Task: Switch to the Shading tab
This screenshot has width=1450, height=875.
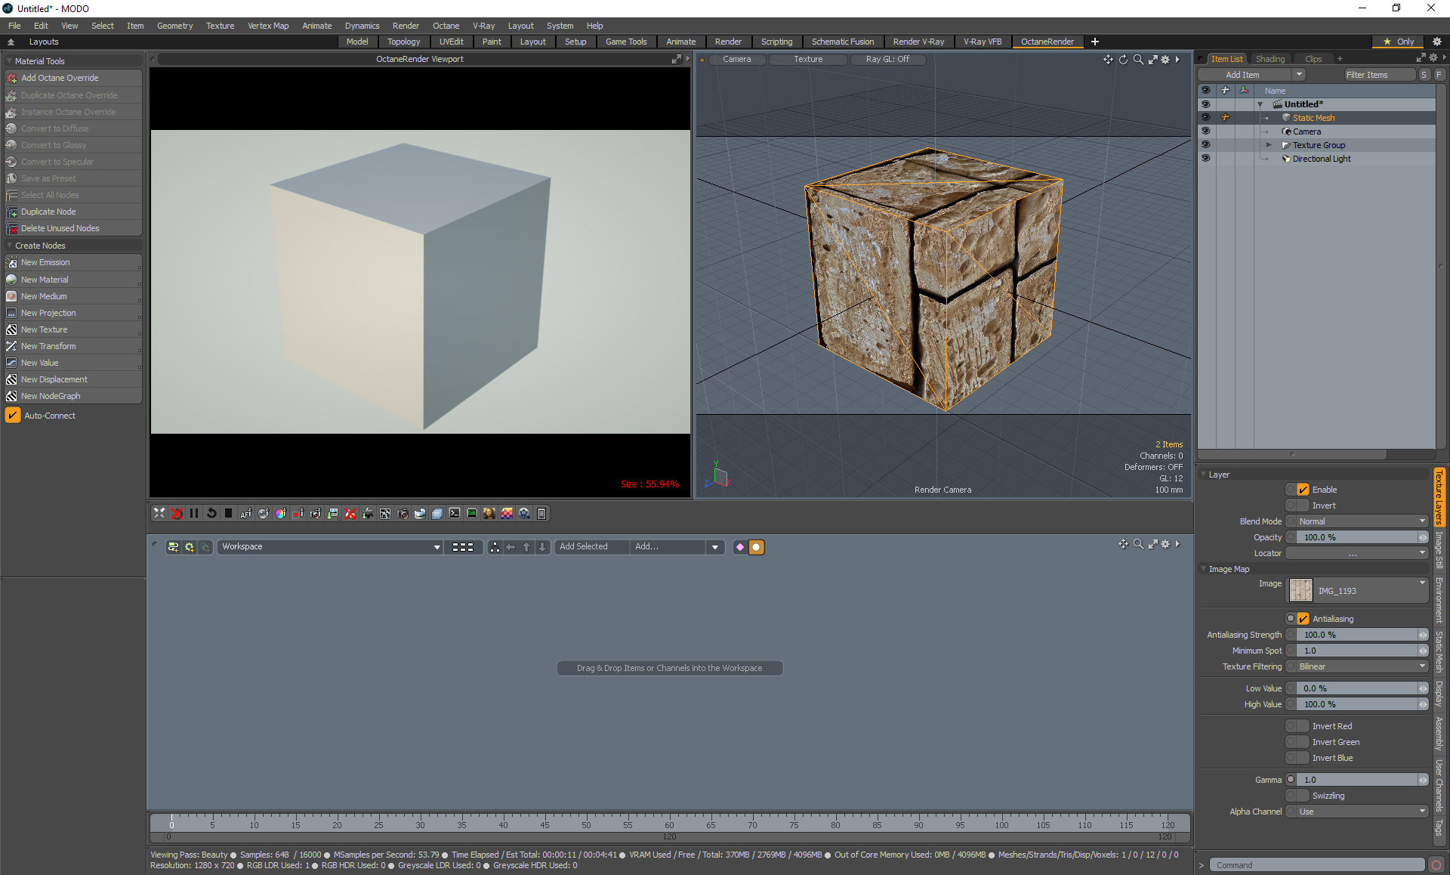Action: (1270, 59)
